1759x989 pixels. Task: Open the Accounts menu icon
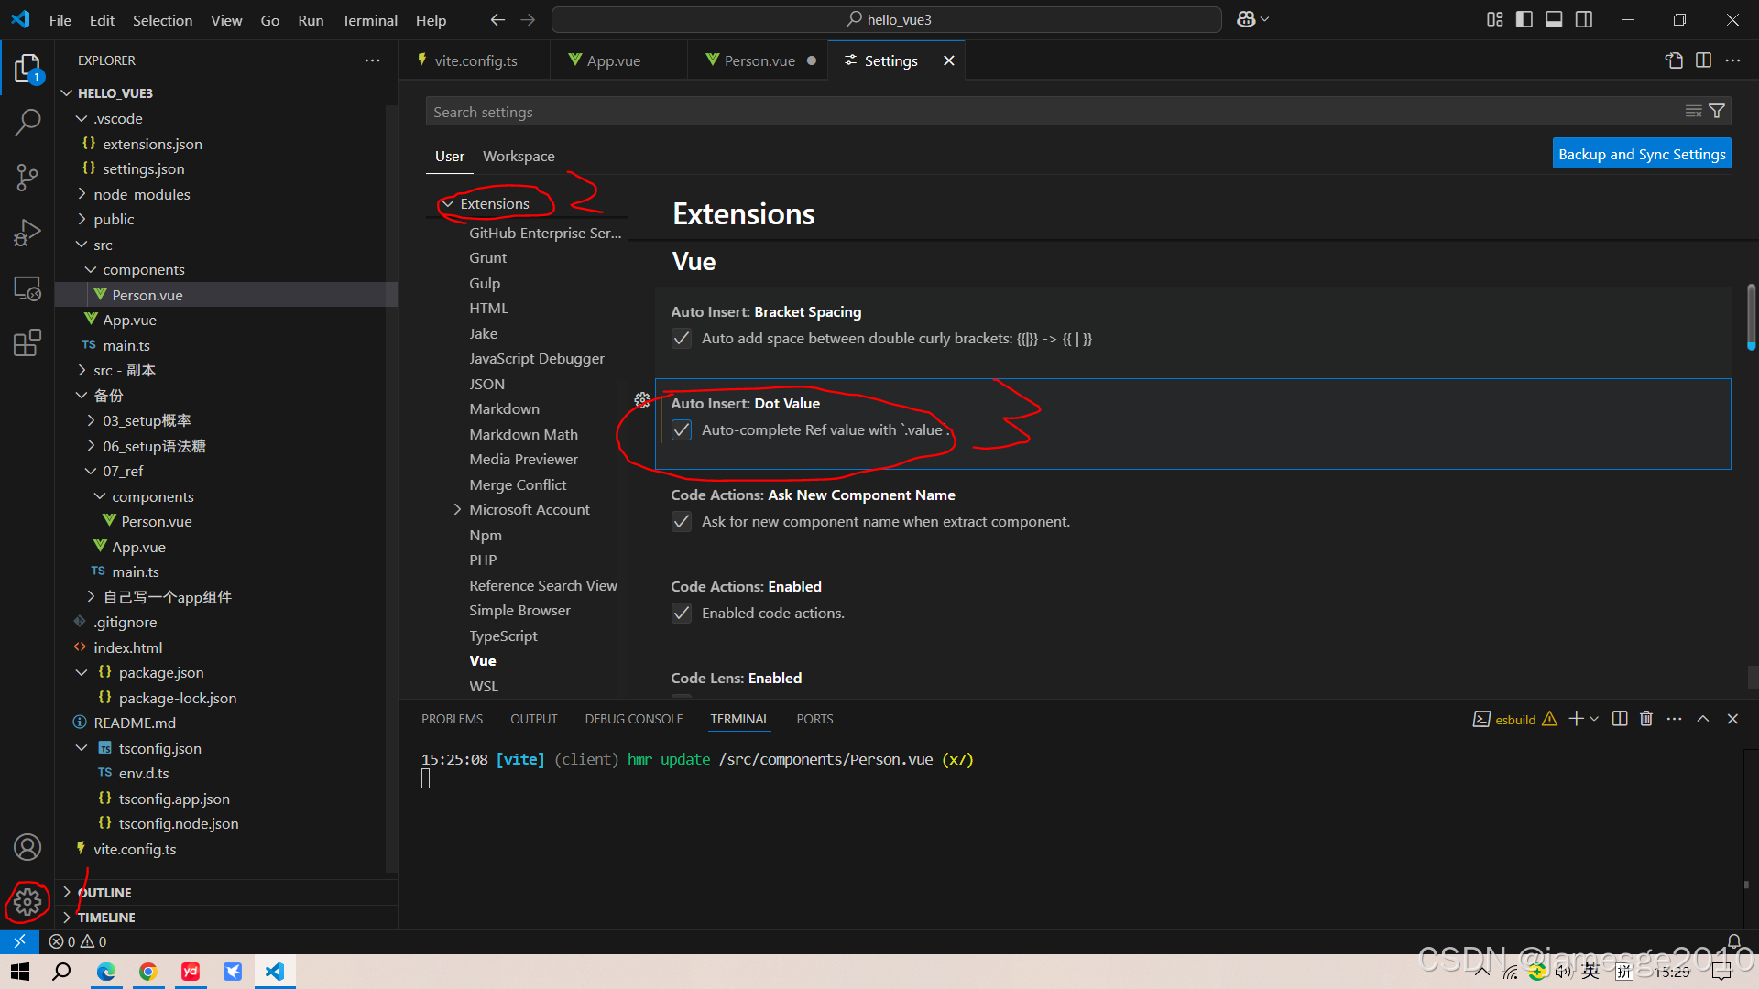point(27,847)
